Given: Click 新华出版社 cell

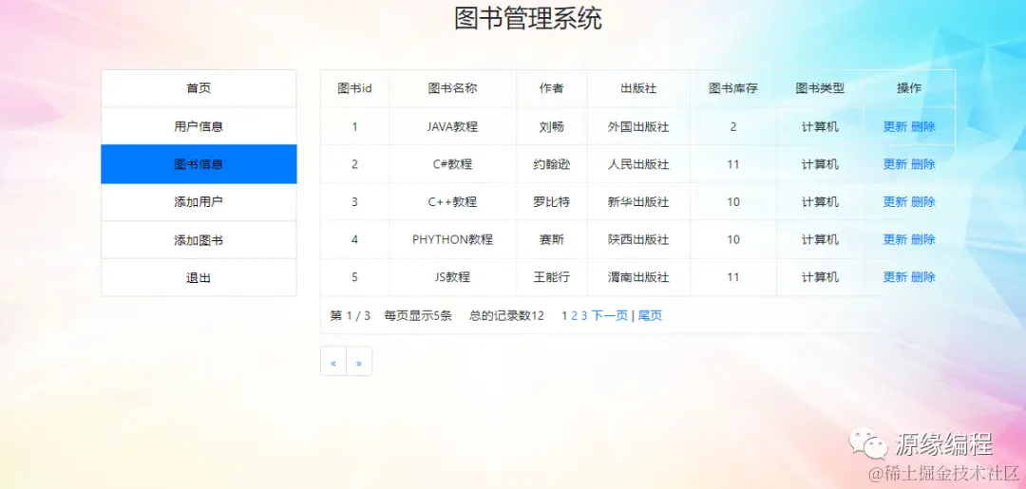Looking at the screenshot, I should [x=638, y=202].
